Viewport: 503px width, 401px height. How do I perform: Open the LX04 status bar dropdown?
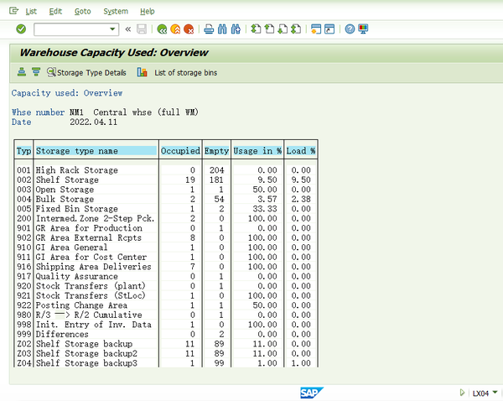click(495, 392)
